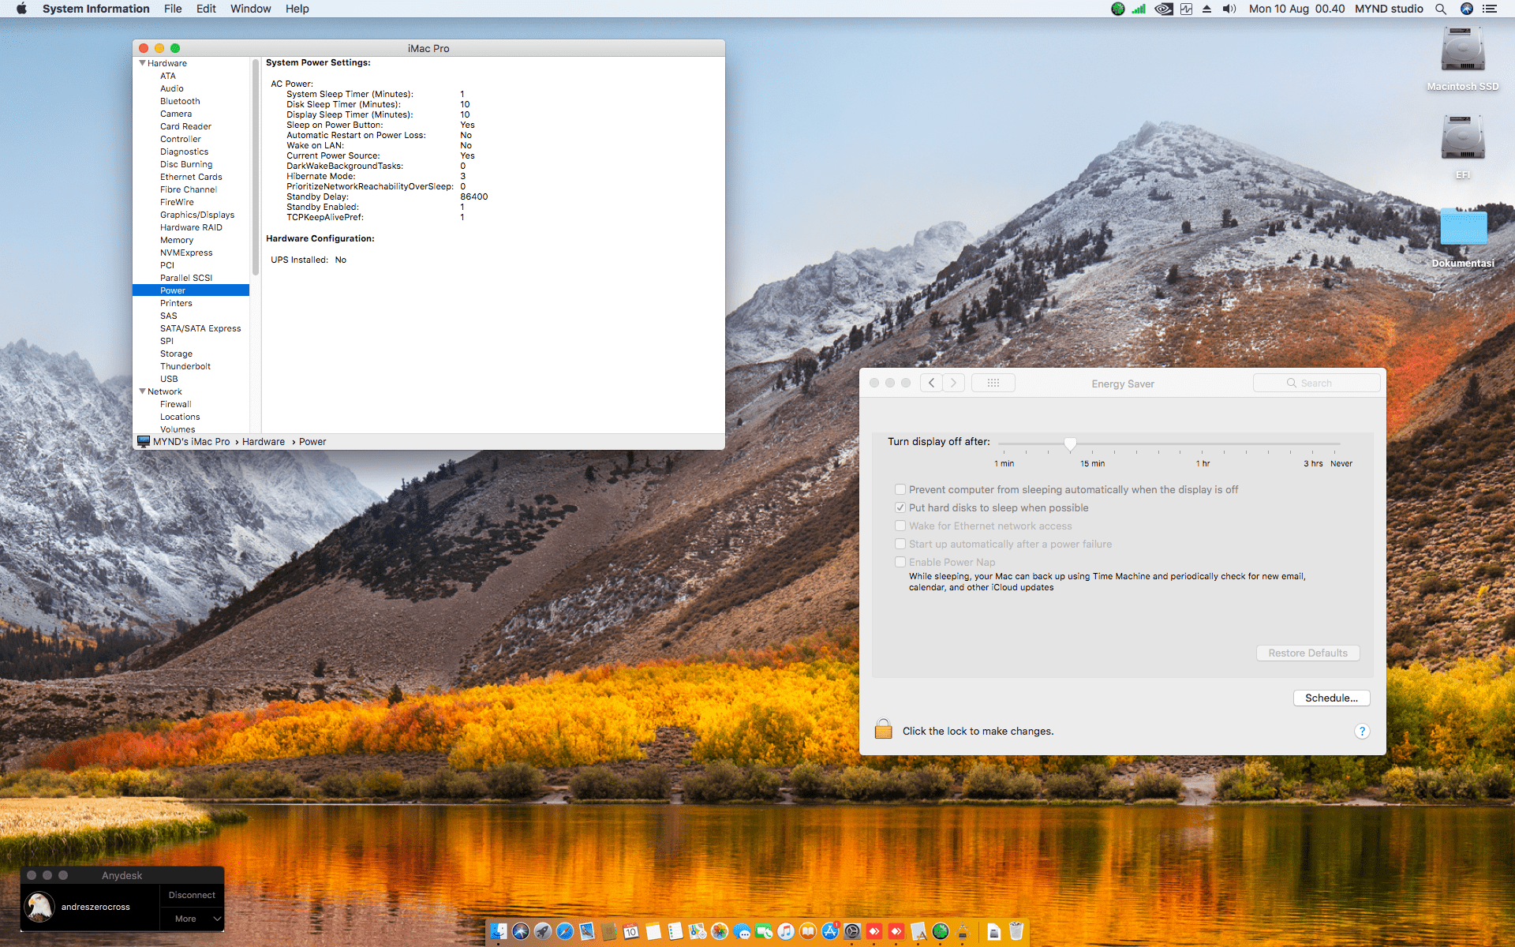Click the volume icon in menu bar
The height and width of the screenshot is (947, 1515).
click(1229, 9)
